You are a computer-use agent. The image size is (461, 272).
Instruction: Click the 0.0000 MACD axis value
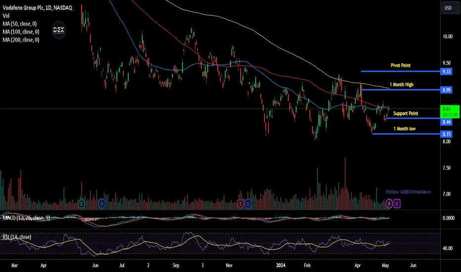448,218
